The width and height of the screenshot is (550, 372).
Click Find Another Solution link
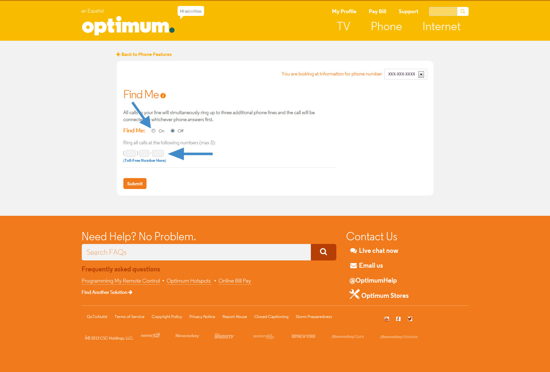coord(107,292)
